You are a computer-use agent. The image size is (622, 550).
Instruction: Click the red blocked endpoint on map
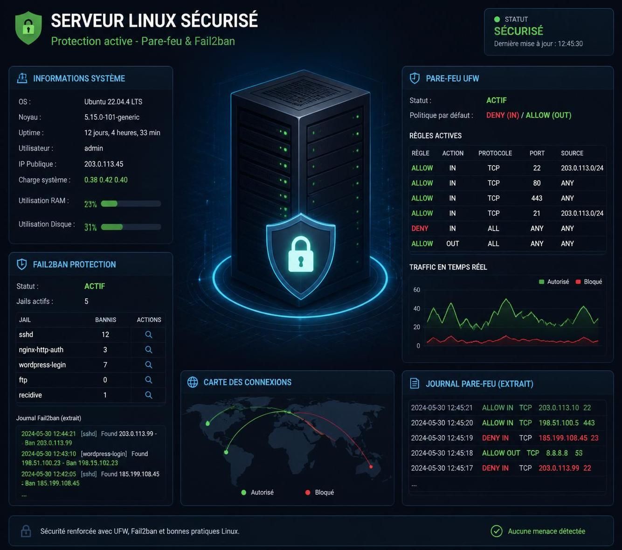tap(371, 466)
